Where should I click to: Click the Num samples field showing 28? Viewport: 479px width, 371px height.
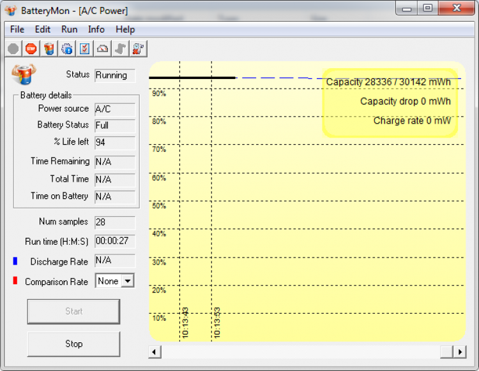(115, 222)
